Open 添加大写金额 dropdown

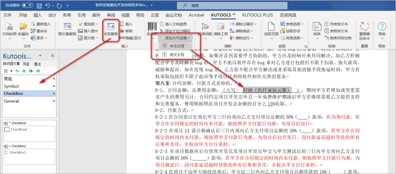(x=175, y=38)
